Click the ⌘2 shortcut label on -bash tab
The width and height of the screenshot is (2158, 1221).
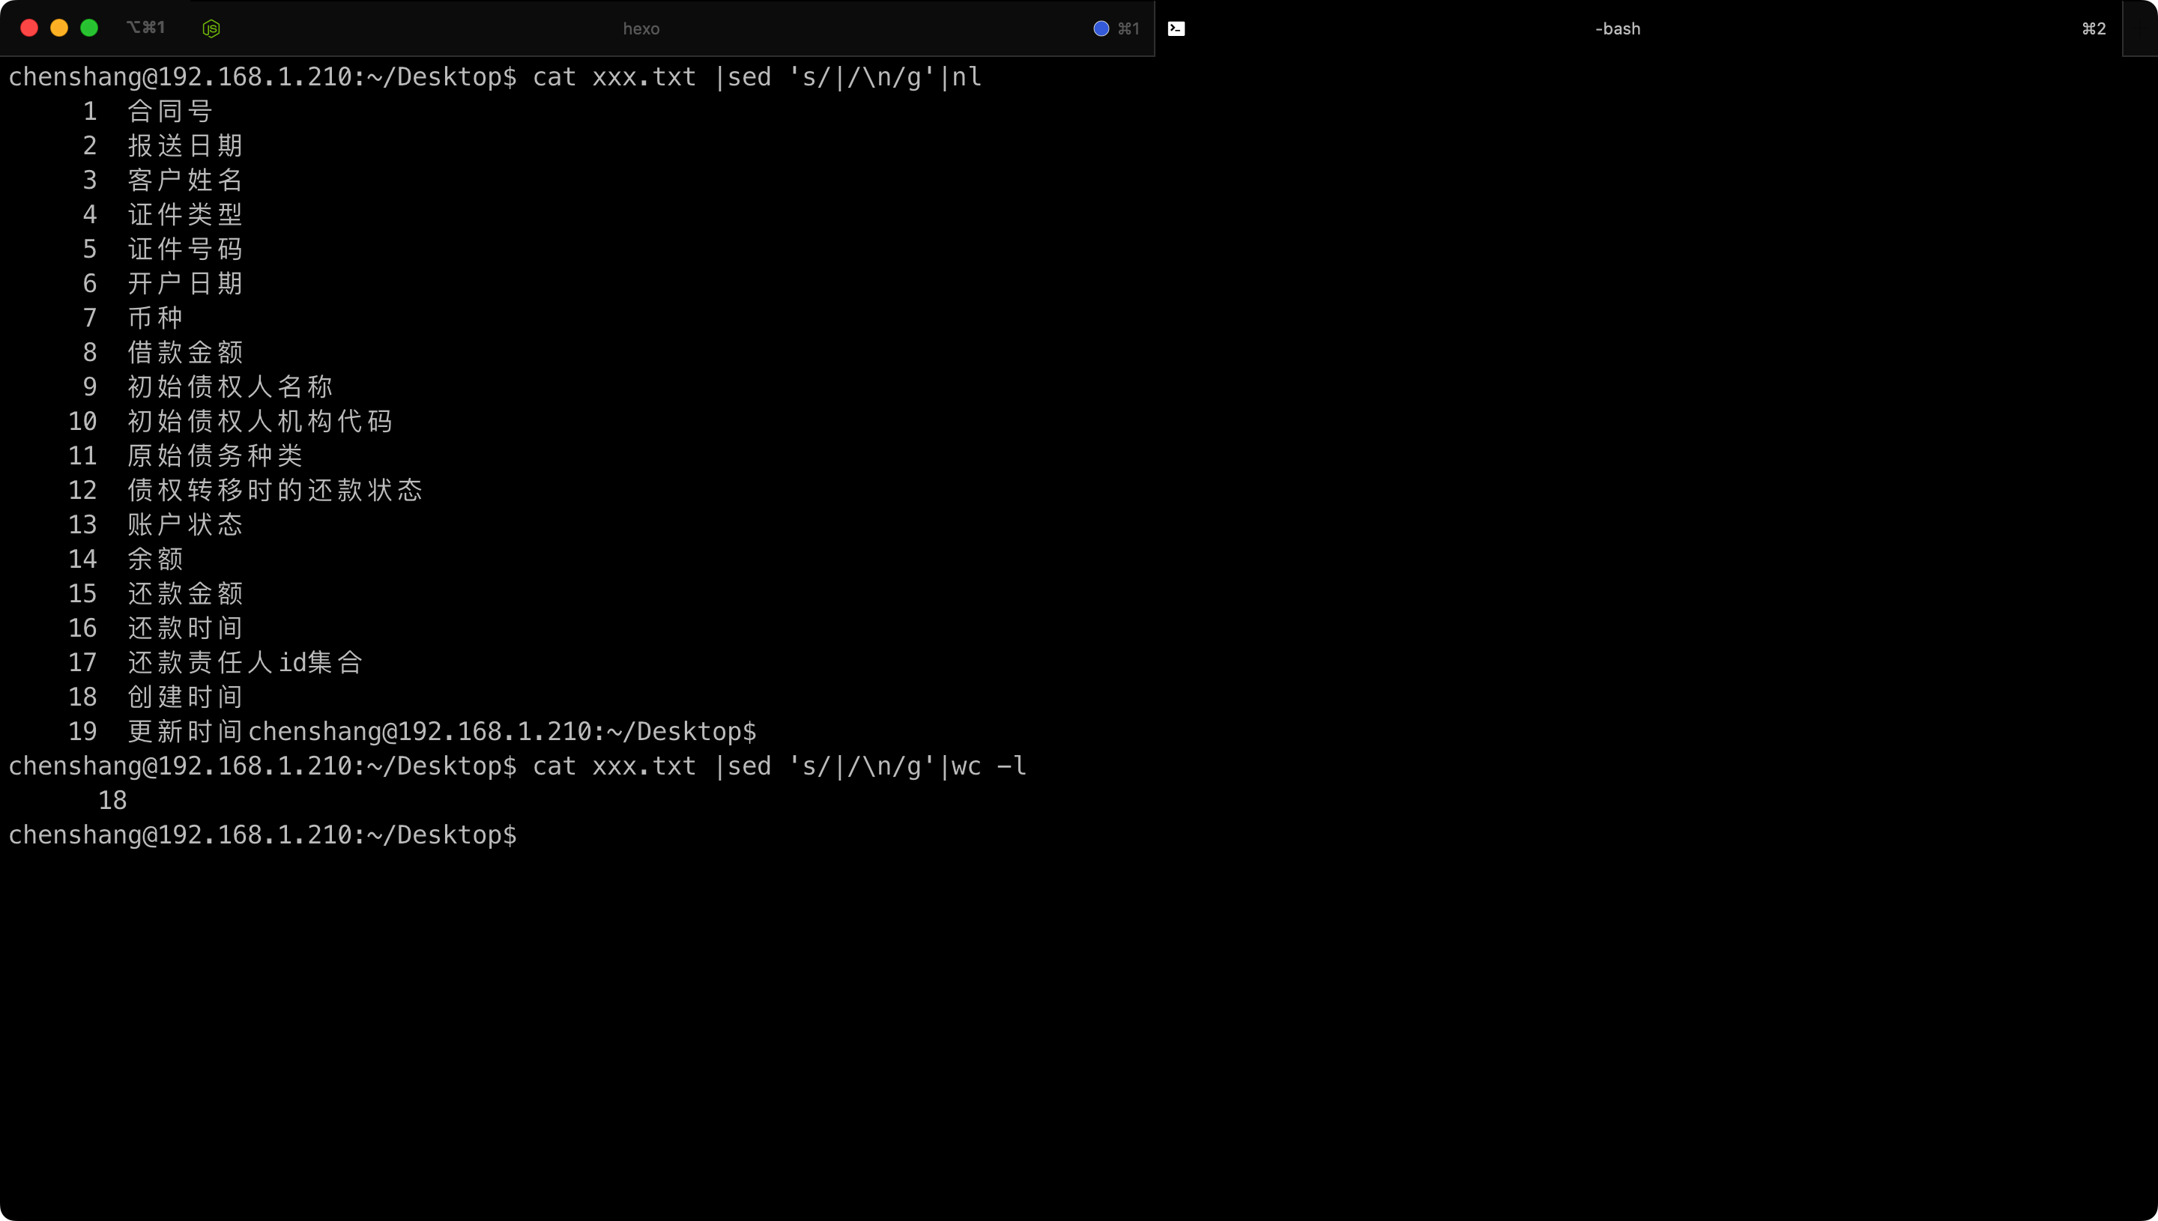(x=2093, y=28)
